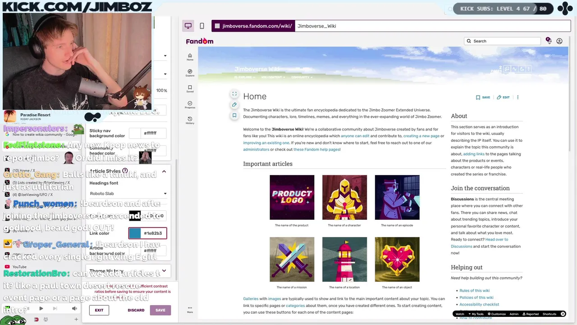
Task: Open Customize in bottom toolbar
Action: point(496,314)
